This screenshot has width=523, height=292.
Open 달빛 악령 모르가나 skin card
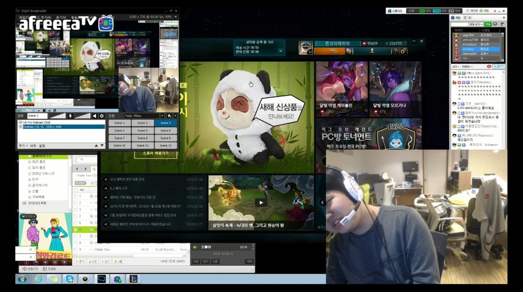click(395, 88)
